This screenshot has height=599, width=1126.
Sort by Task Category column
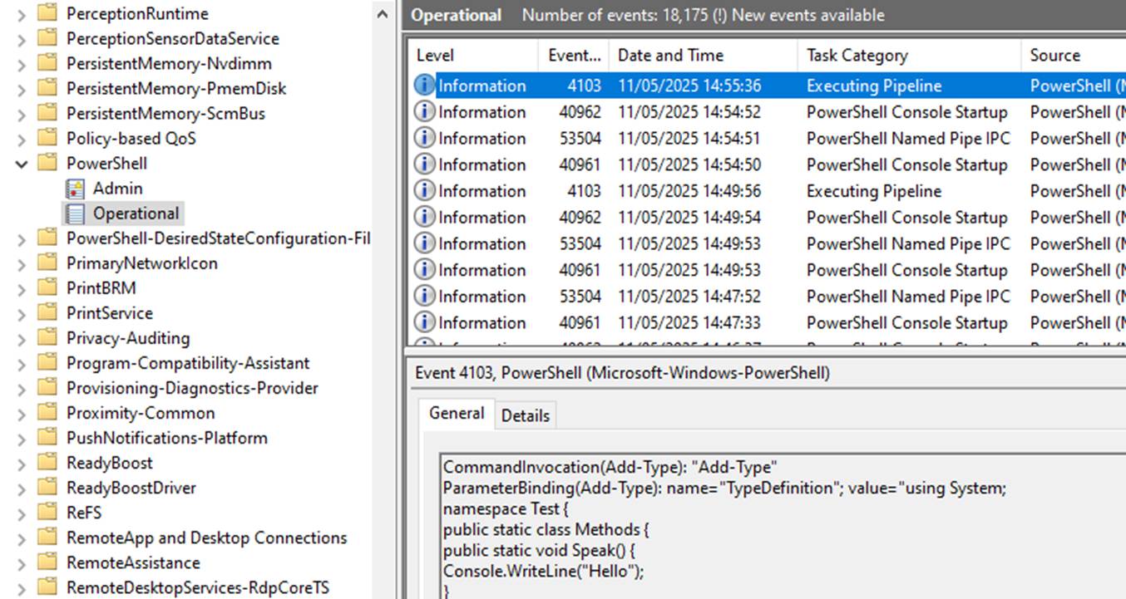coord(909,56)
